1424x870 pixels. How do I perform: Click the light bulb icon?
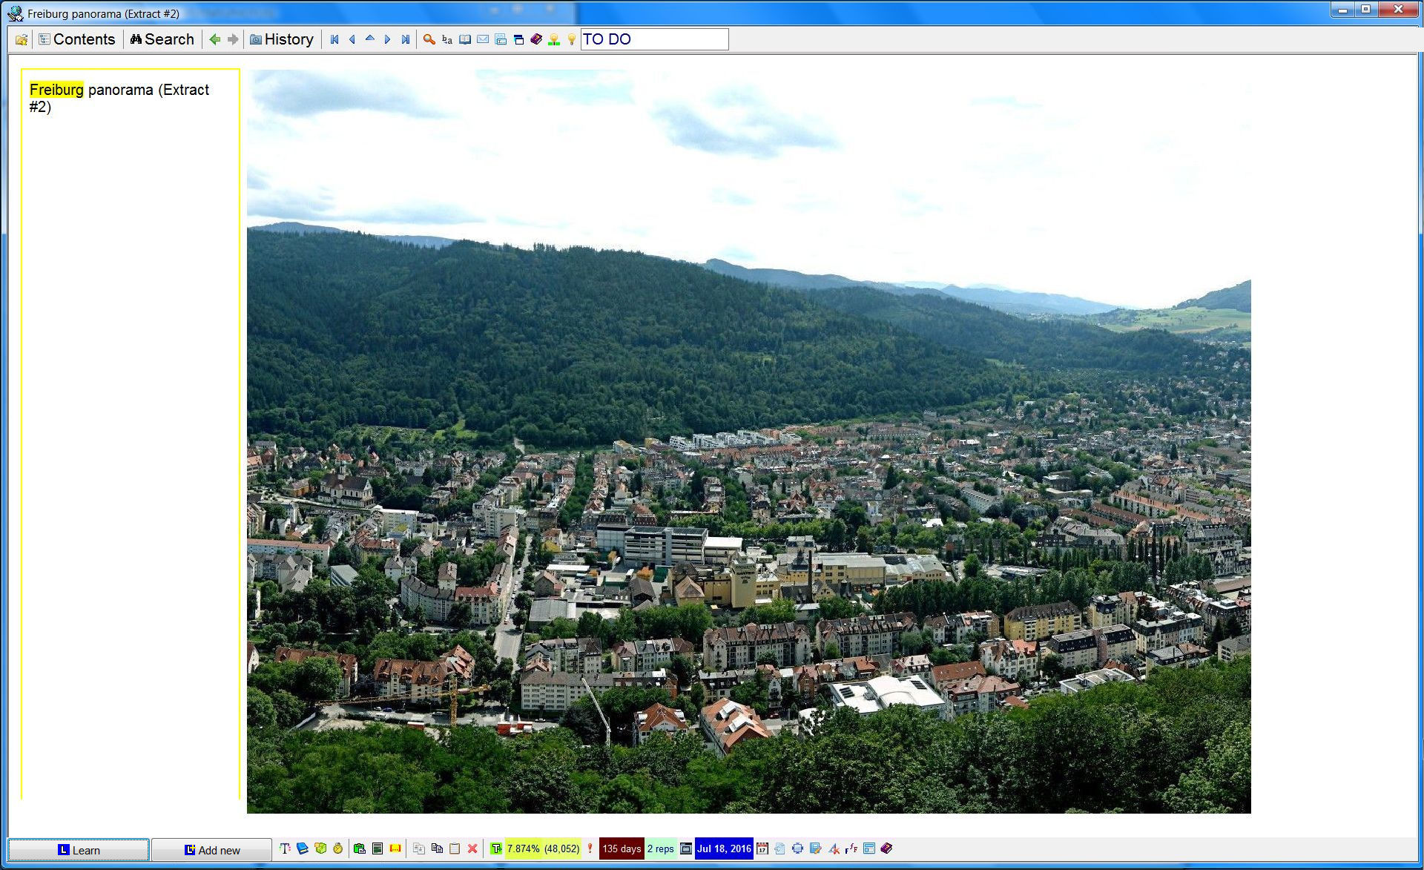click(x=571, y=39)
